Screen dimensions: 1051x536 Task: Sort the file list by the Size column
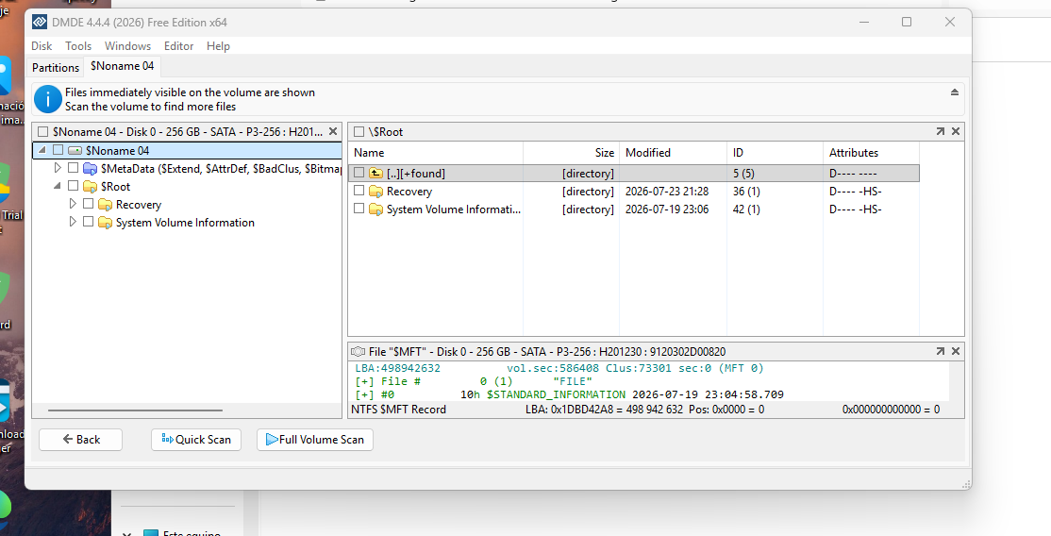click(571, 153)
